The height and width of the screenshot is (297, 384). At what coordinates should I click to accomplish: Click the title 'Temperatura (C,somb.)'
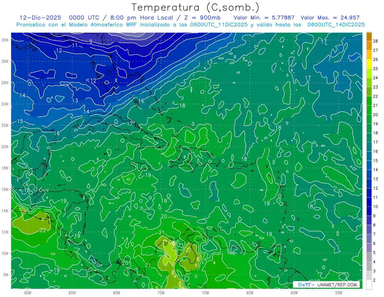195,7
